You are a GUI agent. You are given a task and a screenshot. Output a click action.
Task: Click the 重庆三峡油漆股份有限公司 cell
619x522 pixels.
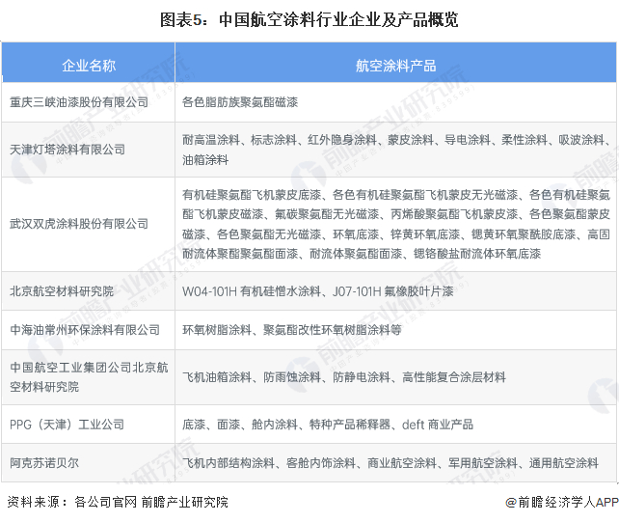pyautogui.click(x=89, y=102)
